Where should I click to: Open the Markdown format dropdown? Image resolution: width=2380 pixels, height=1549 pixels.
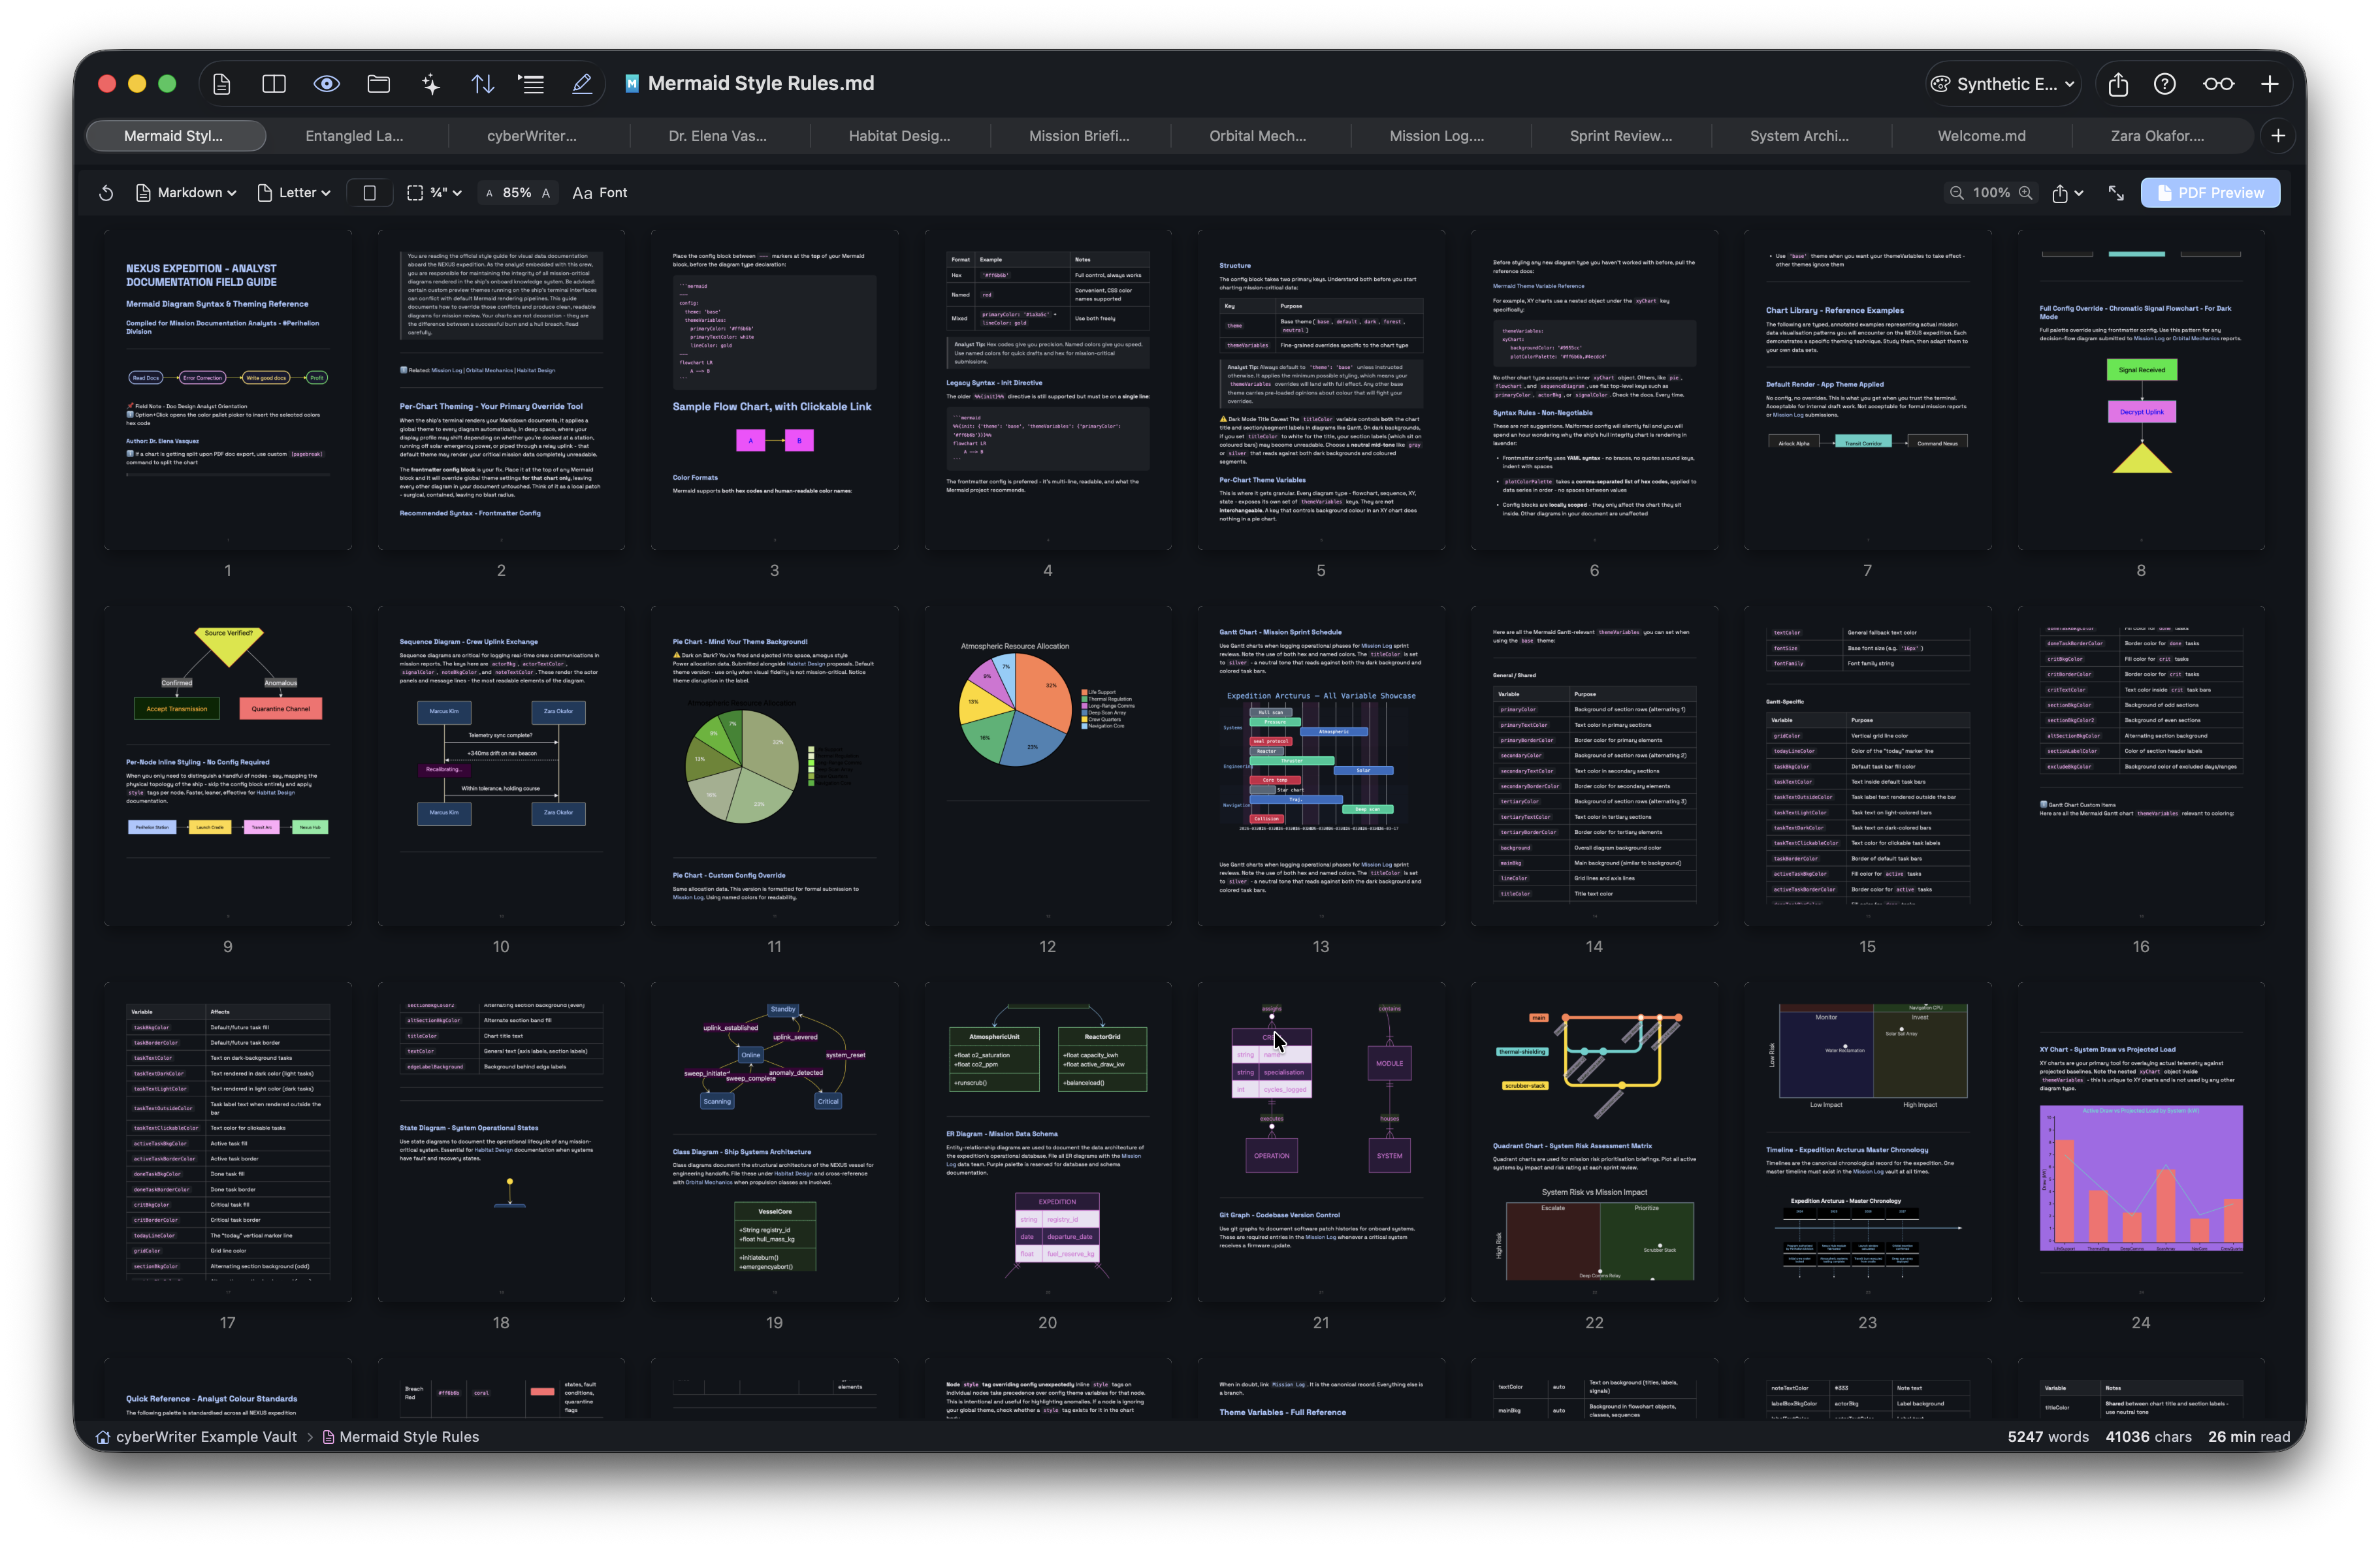186,192
